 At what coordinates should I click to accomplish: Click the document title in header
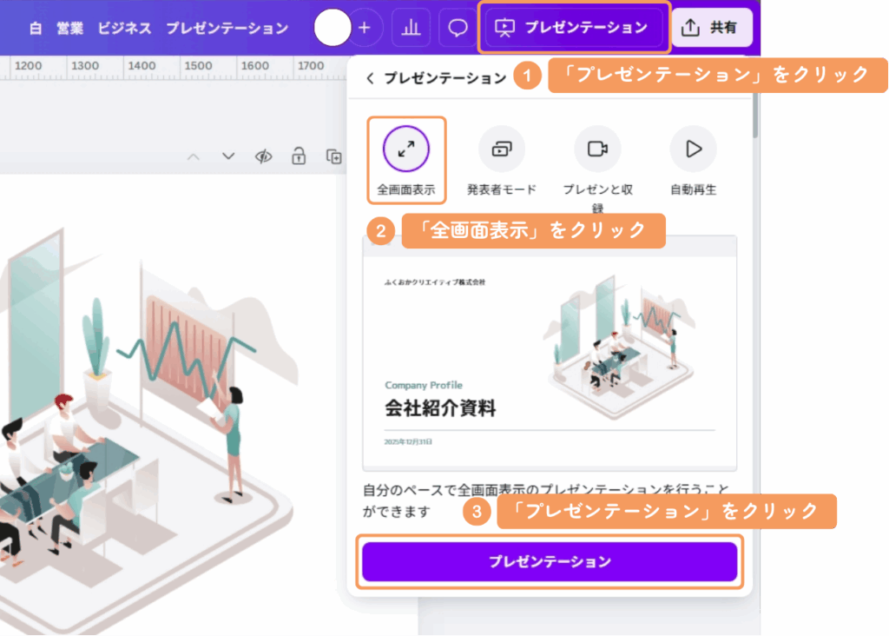(158, 28)
